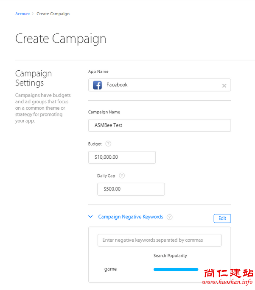Click the Search Popularity column header
The image size is (255, 290).
click(x=170, y=256)
